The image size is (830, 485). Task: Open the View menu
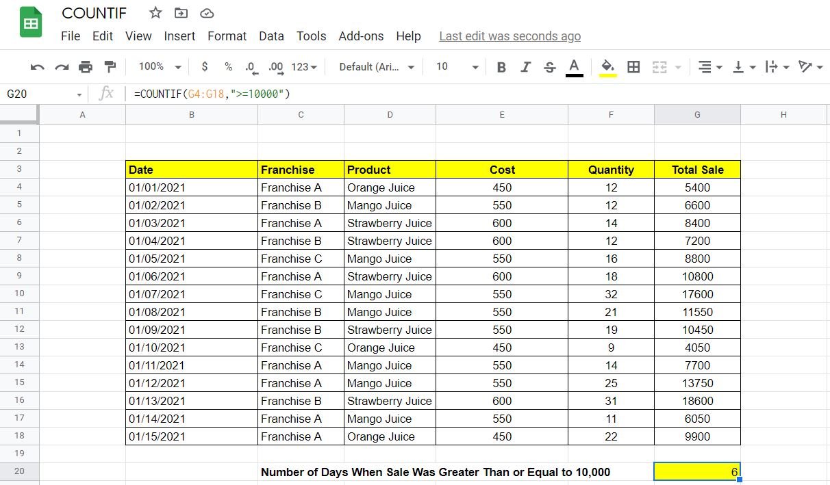pyautogui.click(x=138, y=36)
